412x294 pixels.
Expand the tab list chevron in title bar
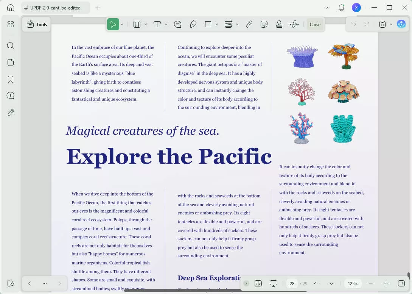click(x=326, y=8)
